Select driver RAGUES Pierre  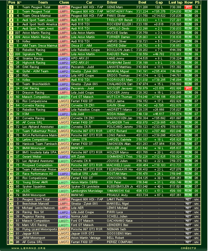point(118,54)
